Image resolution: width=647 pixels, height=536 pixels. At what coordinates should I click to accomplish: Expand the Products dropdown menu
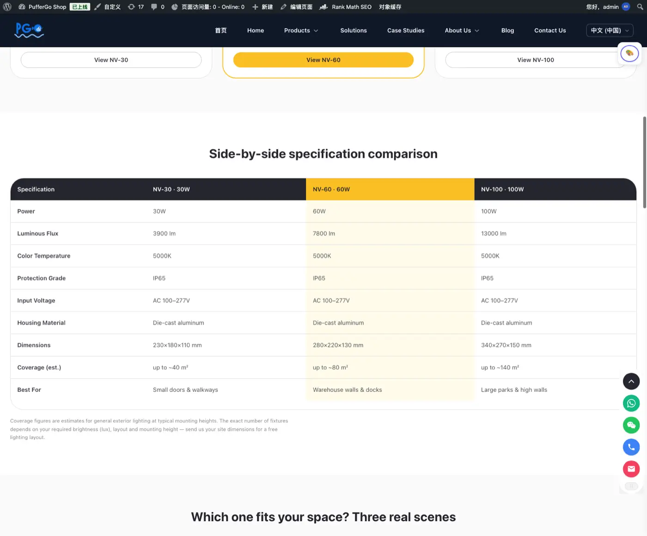pyautogui.click(x=301, y=30)
